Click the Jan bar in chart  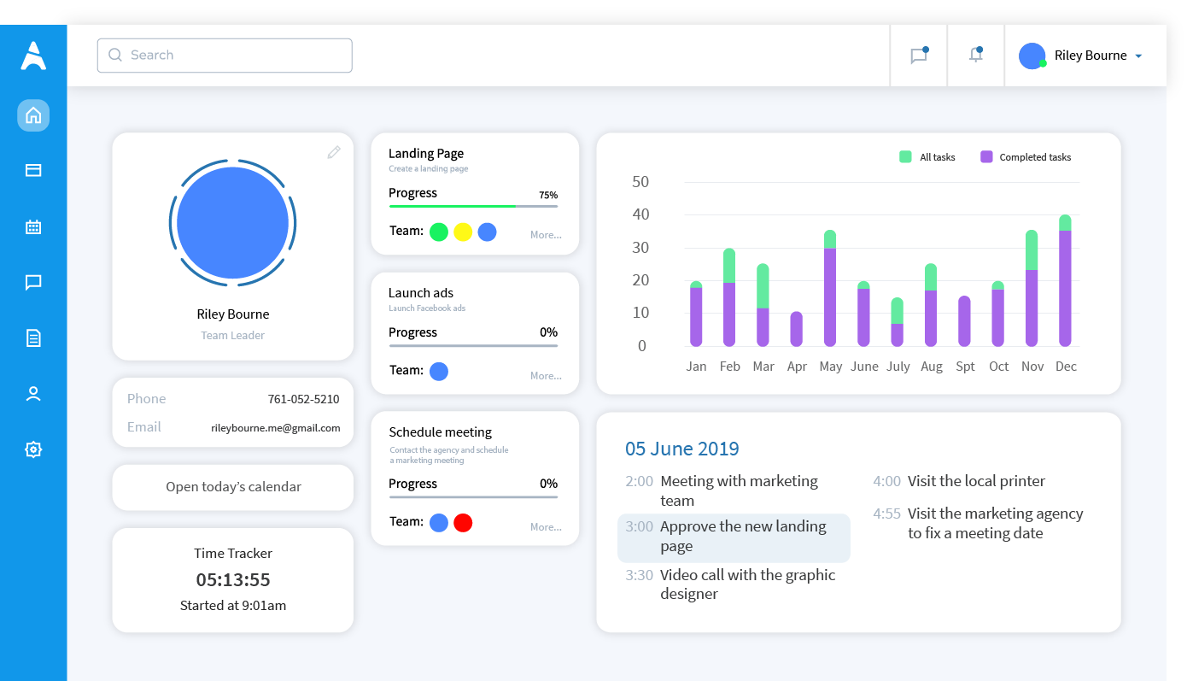click(696, 314)
